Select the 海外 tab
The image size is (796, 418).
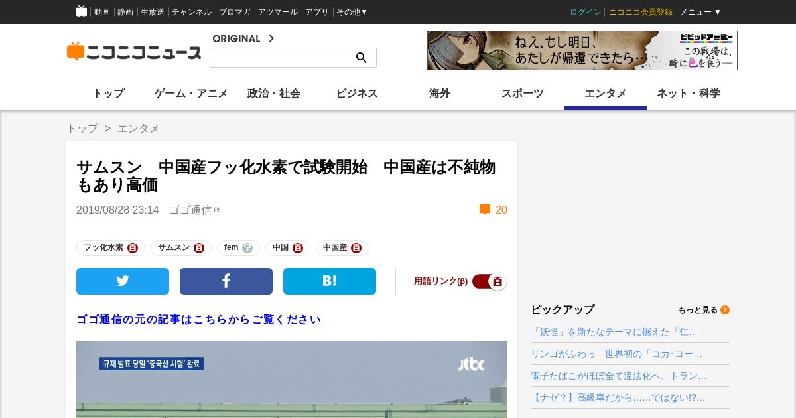[440, 94]
